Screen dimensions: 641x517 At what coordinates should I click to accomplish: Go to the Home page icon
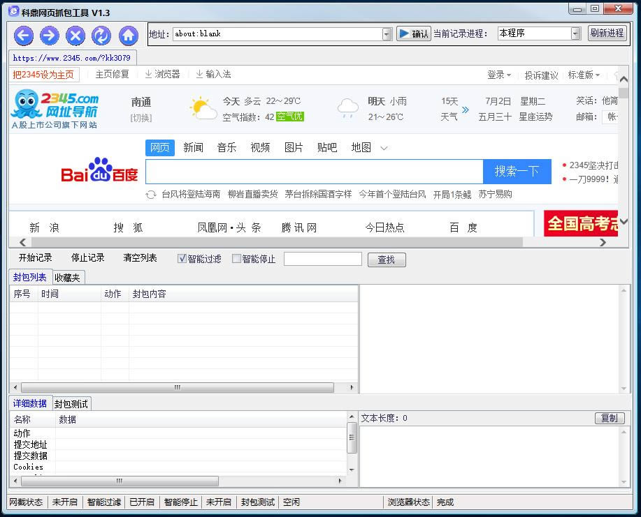click(x=128, y=36)
